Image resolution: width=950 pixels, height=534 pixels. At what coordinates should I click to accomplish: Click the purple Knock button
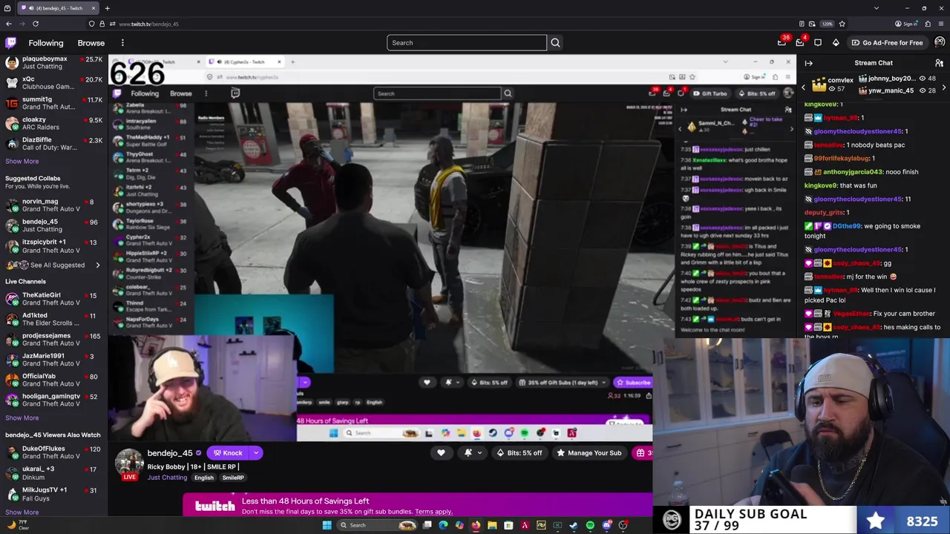pyautogui.click(x=228, y=452)
